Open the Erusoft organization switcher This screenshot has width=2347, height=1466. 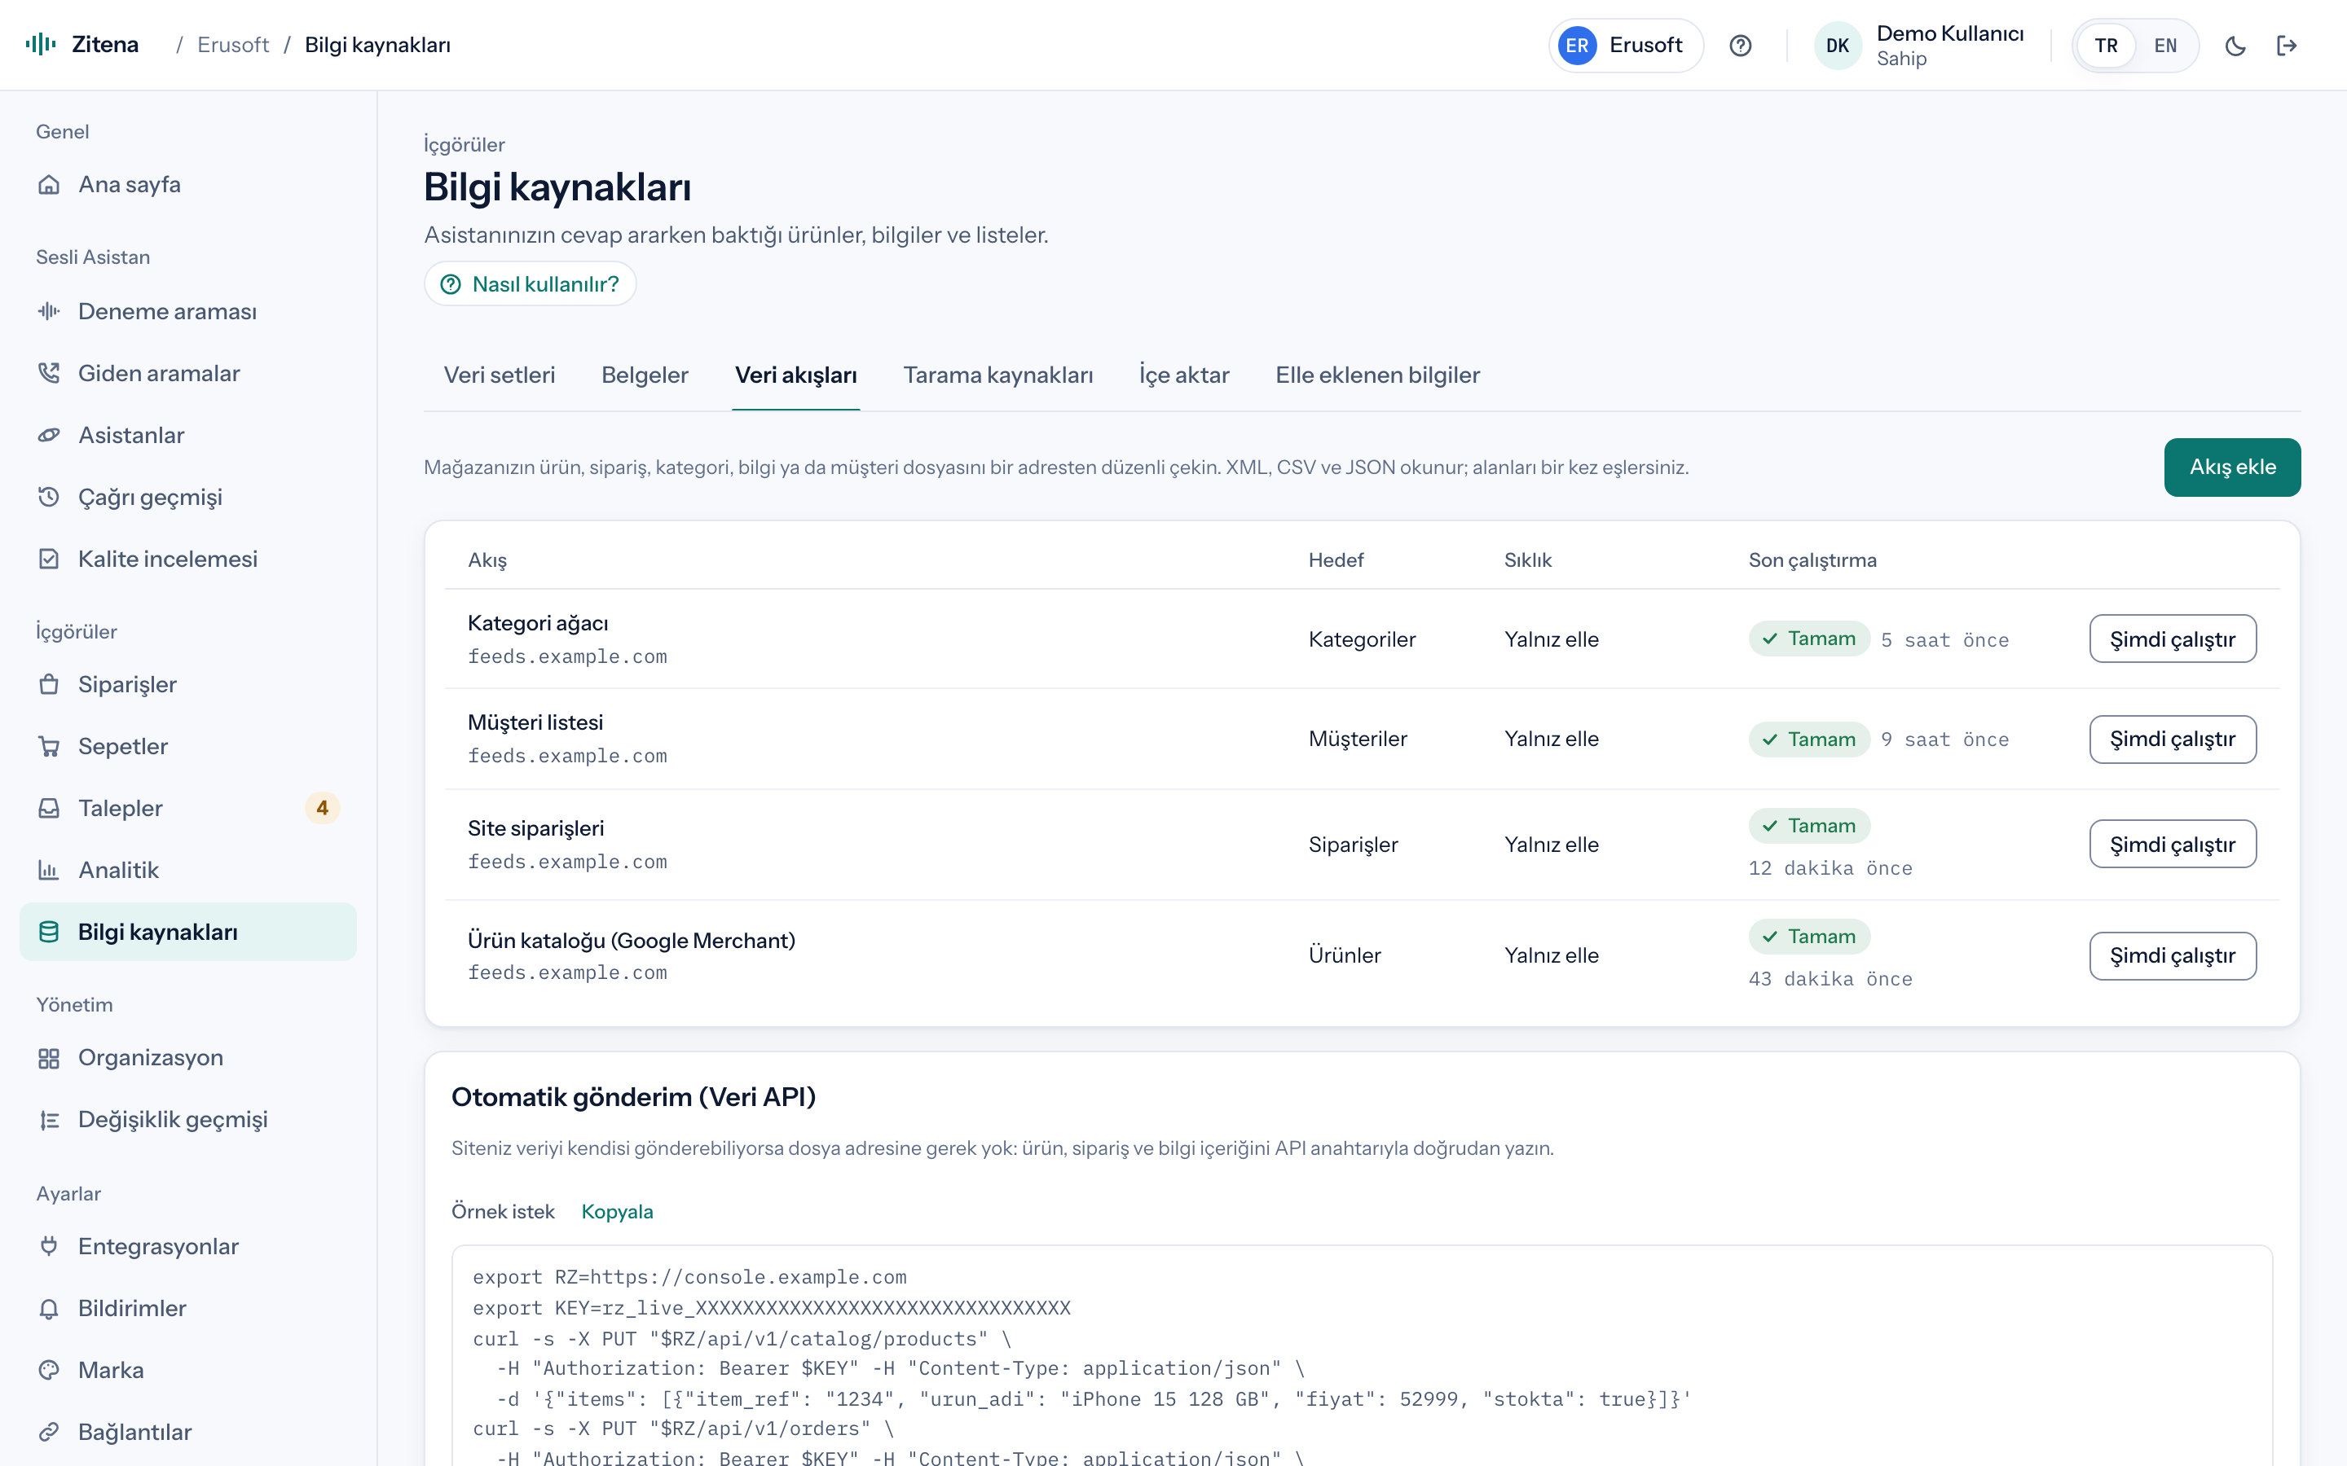pos(1626,46)
